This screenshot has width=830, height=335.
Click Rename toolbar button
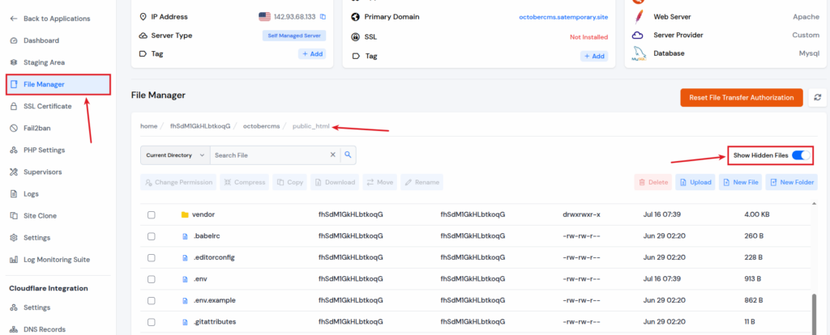point(421,182)
